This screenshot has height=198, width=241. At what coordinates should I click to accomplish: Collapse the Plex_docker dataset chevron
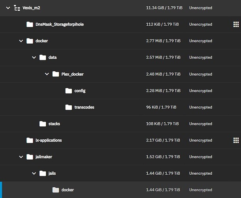click(x=47, y=74)
